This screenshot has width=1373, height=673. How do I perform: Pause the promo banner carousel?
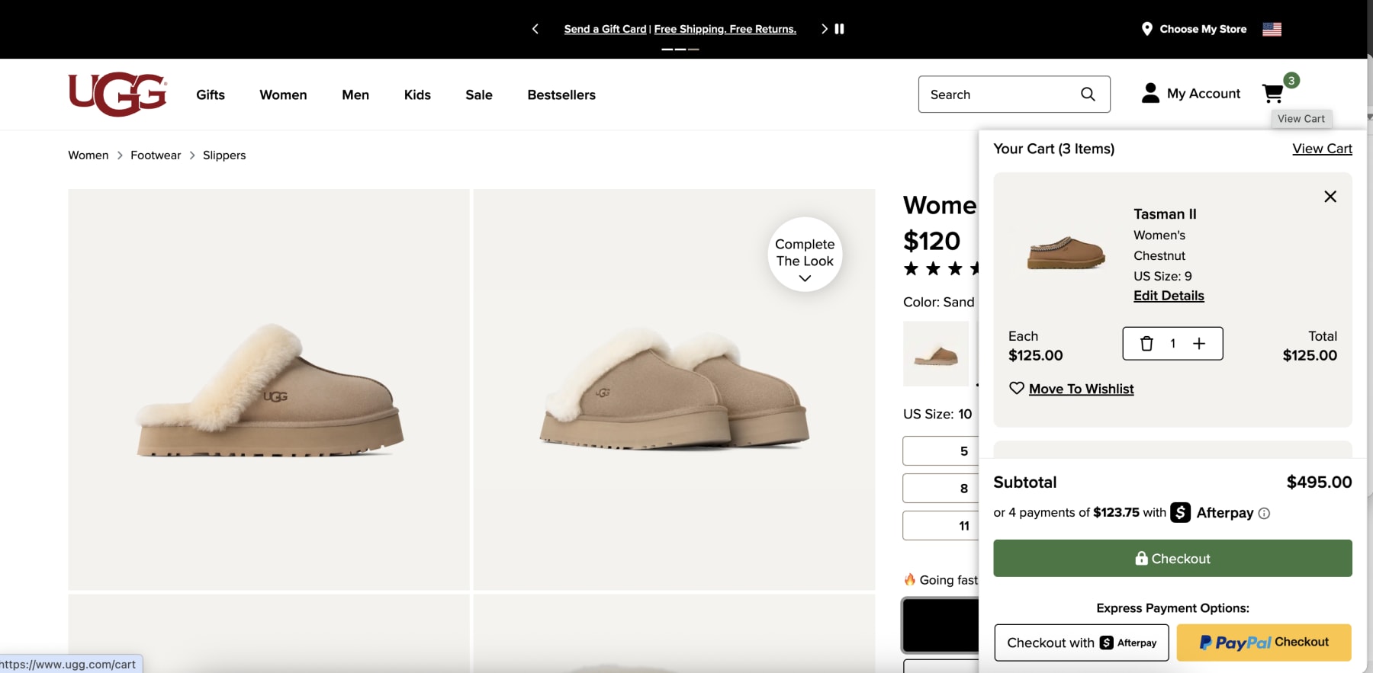click(x=840, y=29)
